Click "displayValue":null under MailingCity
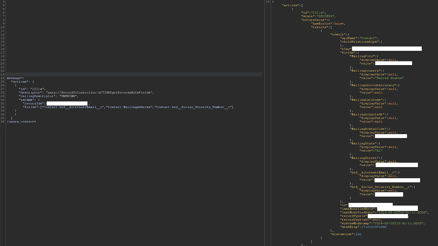The height and width of the screenshot is (246, 438). click(379, 60)
